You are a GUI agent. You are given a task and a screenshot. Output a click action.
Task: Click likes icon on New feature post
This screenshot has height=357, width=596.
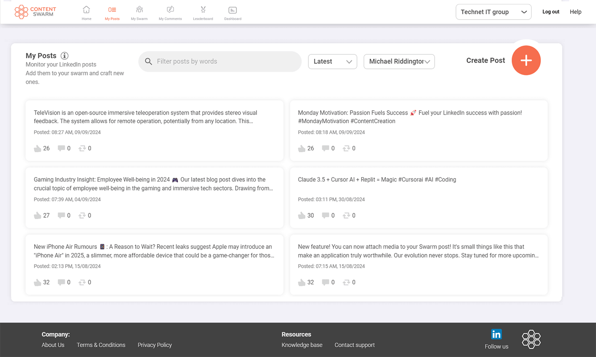(302, 282)
